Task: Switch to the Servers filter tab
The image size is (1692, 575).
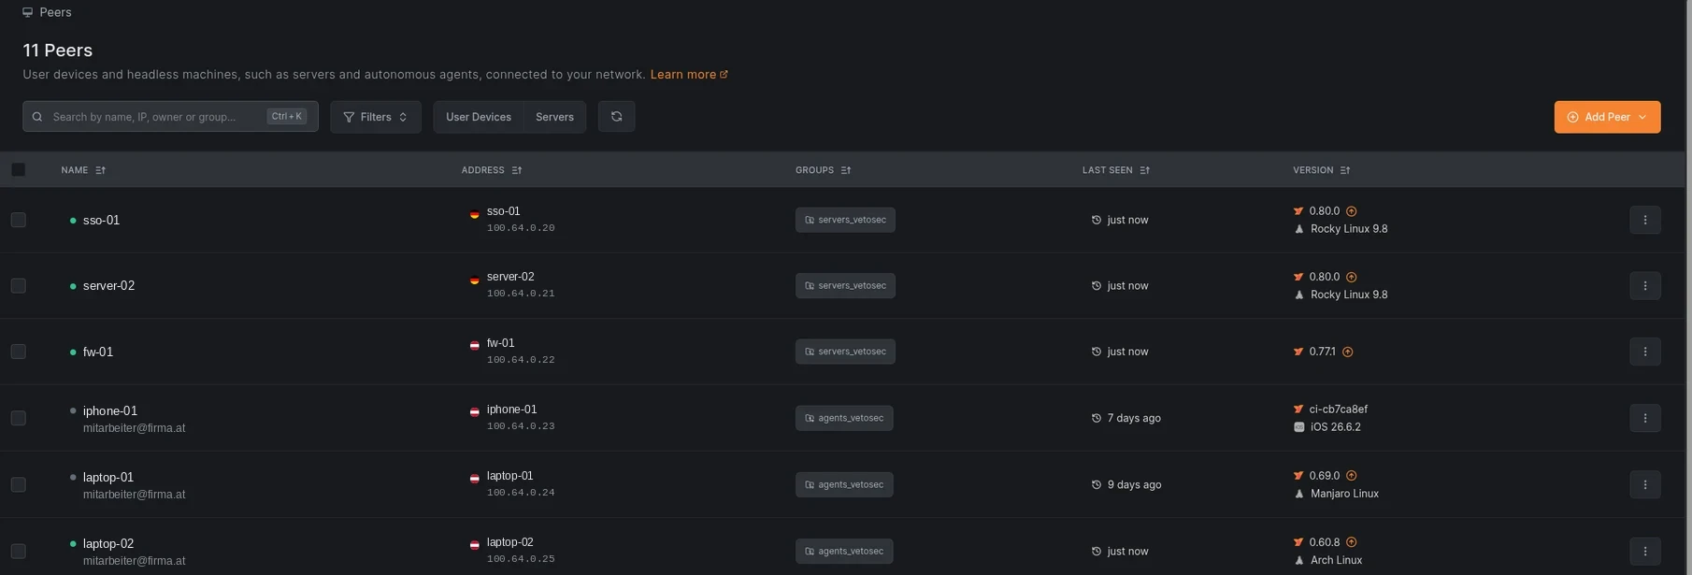Action: pyautogui.click(x=554, y=117)
